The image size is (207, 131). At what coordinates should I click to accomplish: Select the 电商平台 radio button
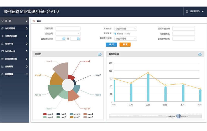pyautogui.click(x=115, y=34)
